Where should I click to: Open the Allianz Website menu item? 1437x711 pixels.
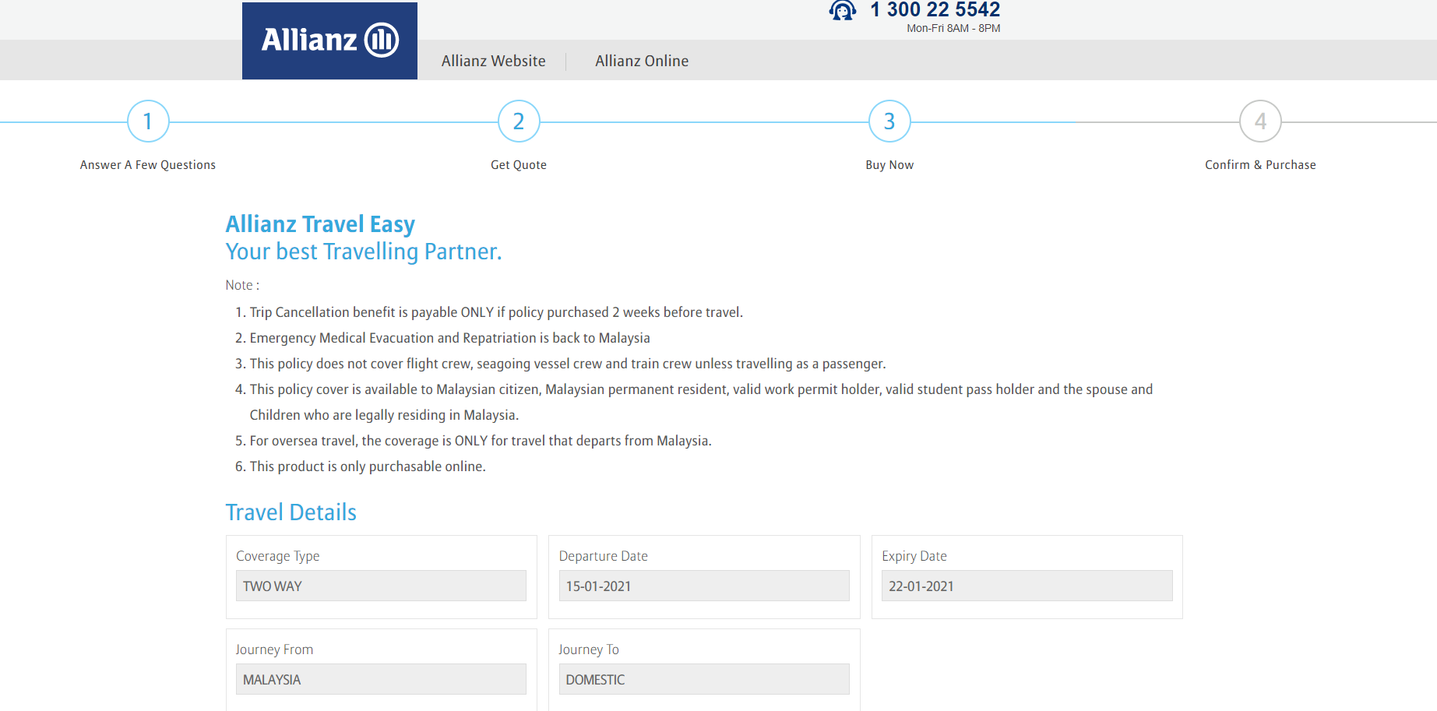tap(493, 61)
